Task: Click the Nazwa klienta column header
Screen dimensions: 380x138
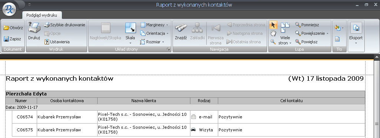Action: tap(144, 101)
